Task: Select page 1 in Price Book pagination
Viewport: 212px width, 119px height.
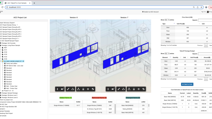Action: (x=206, y=45)
